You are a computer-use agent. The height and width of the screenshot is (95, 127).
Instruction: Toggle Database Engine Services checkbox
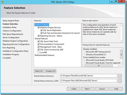coord(39,28)
